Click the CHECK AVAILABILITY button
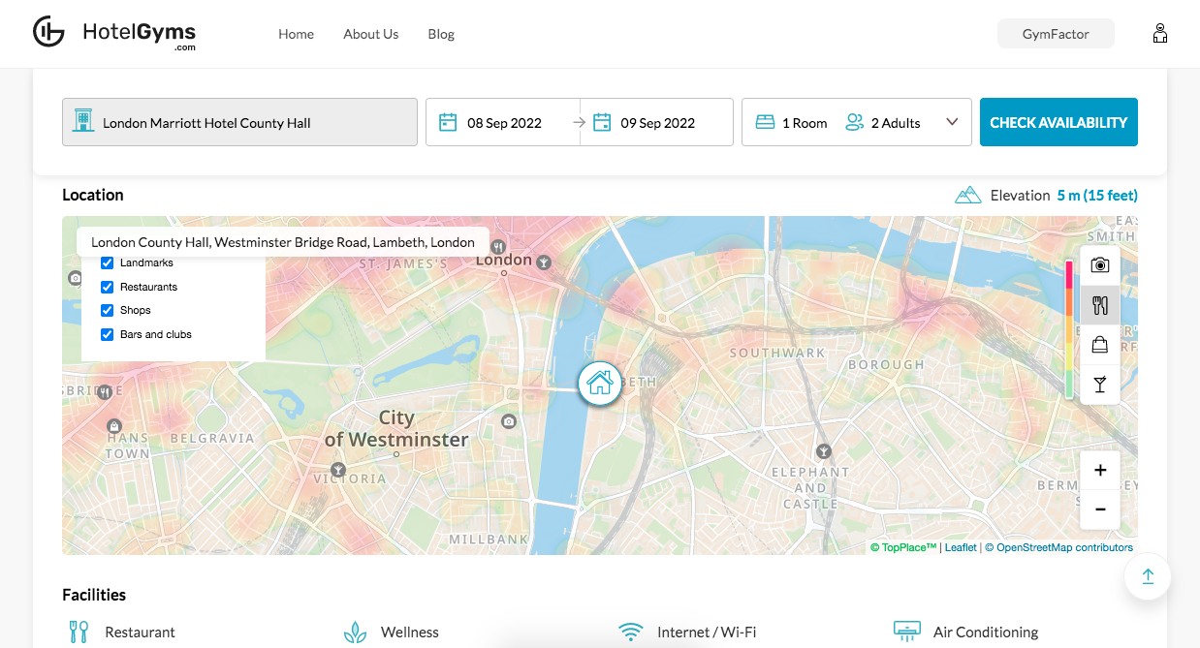 (1058, 122)
